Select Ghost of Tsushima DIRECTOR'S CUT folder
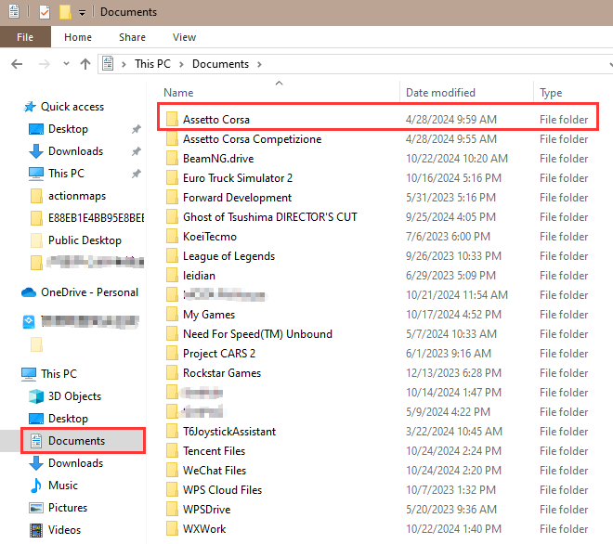Image resolution: width=613 pixels, height=544 pixels. click(269, 217)
